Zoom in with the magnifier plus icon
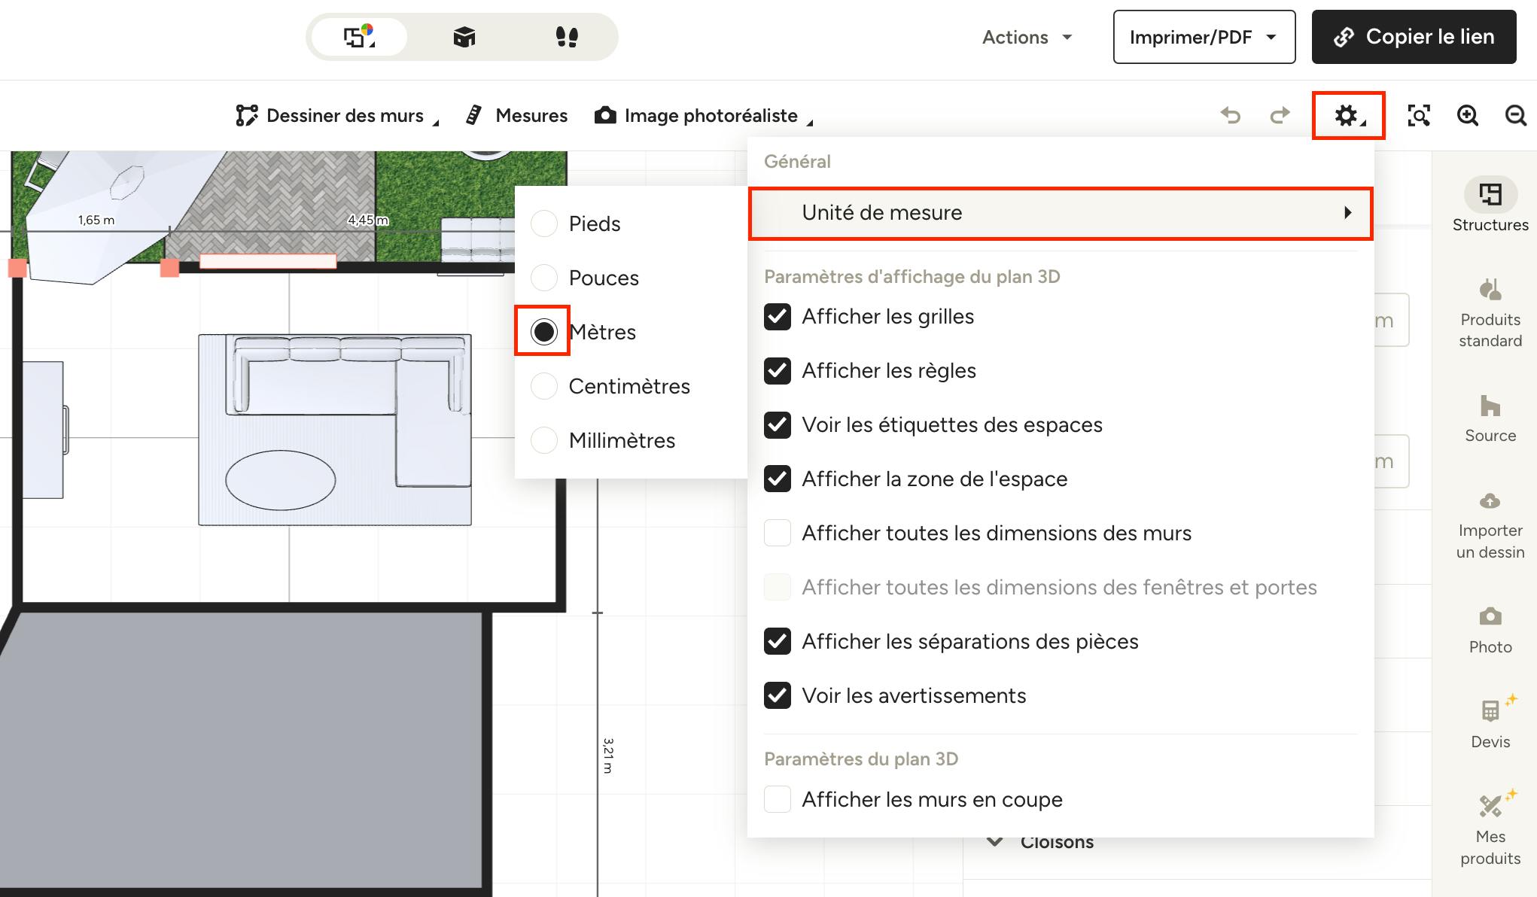 [1467, 115]
